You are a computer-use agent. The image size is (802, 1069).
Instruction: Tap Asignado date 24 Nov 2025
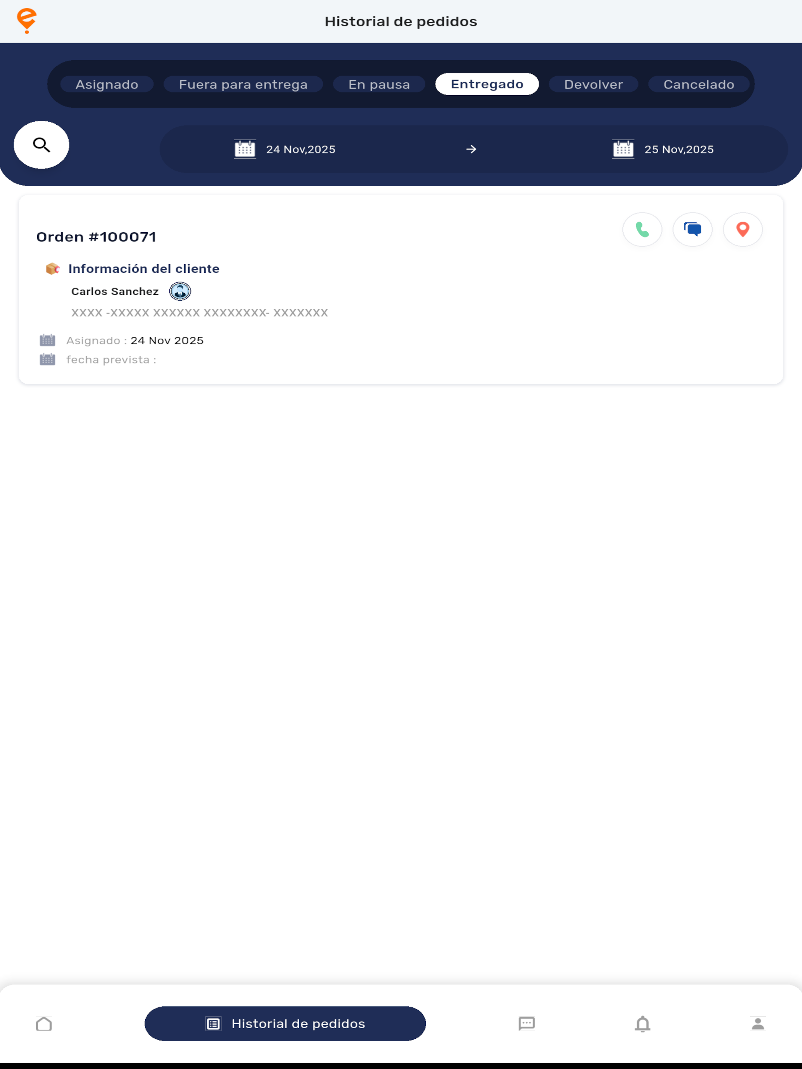167,341
